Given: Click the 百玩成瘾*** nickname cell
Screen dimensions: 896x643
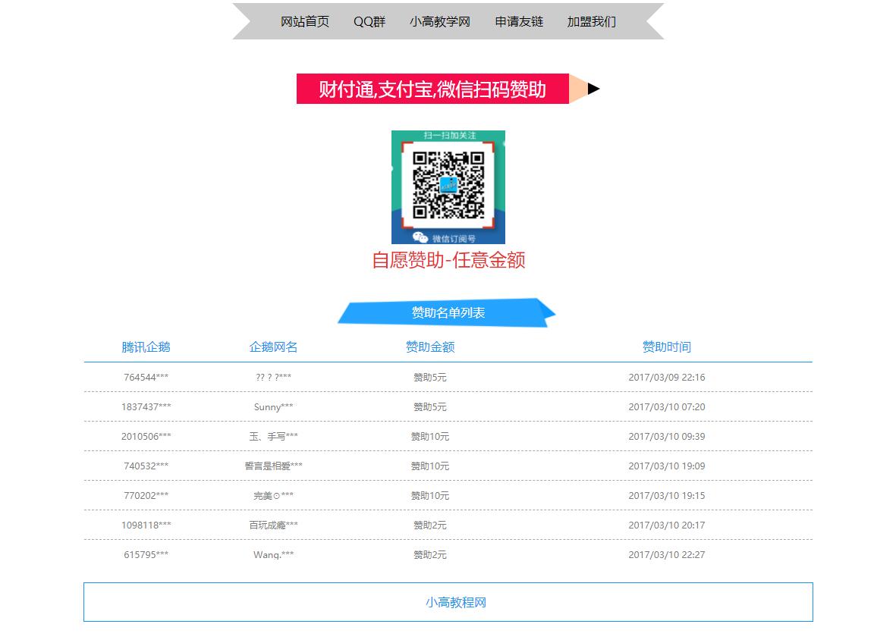Looking at the screenshot, I should (273, 525).
